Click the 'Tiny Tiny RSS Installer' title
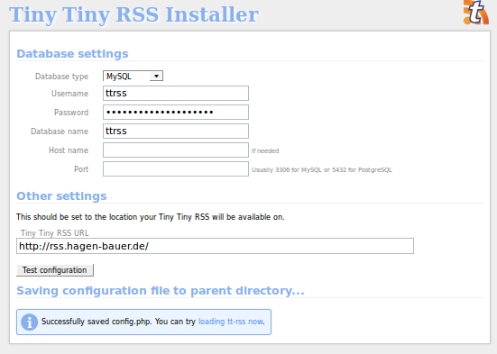The image size is (497, 354). click(x=133, y=14)
